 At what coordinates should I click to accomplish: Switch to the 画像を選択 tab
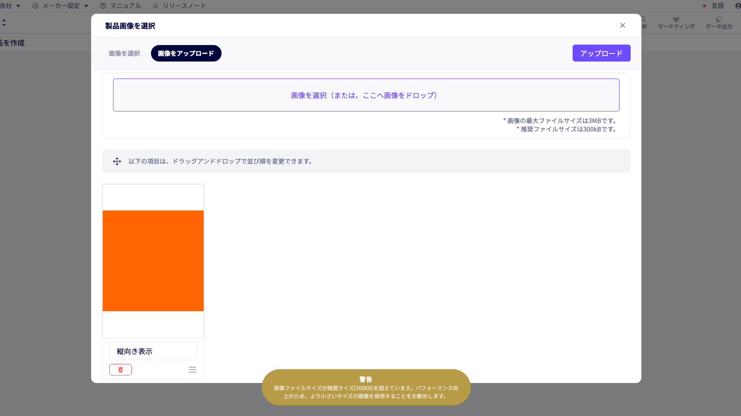tap(125, 54)
